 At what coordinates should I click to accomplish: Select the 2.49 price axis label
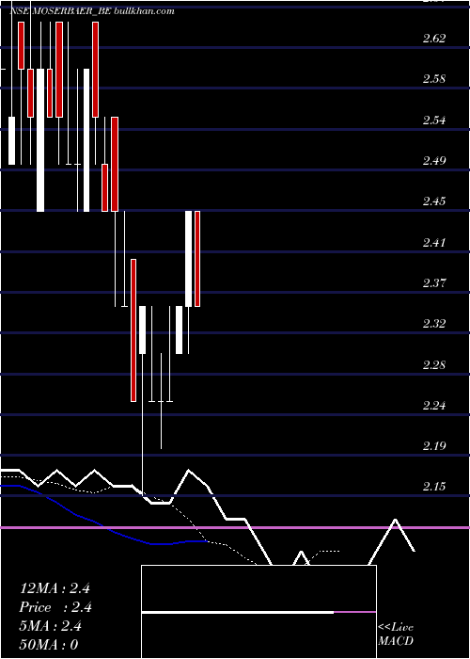[434, 161]
